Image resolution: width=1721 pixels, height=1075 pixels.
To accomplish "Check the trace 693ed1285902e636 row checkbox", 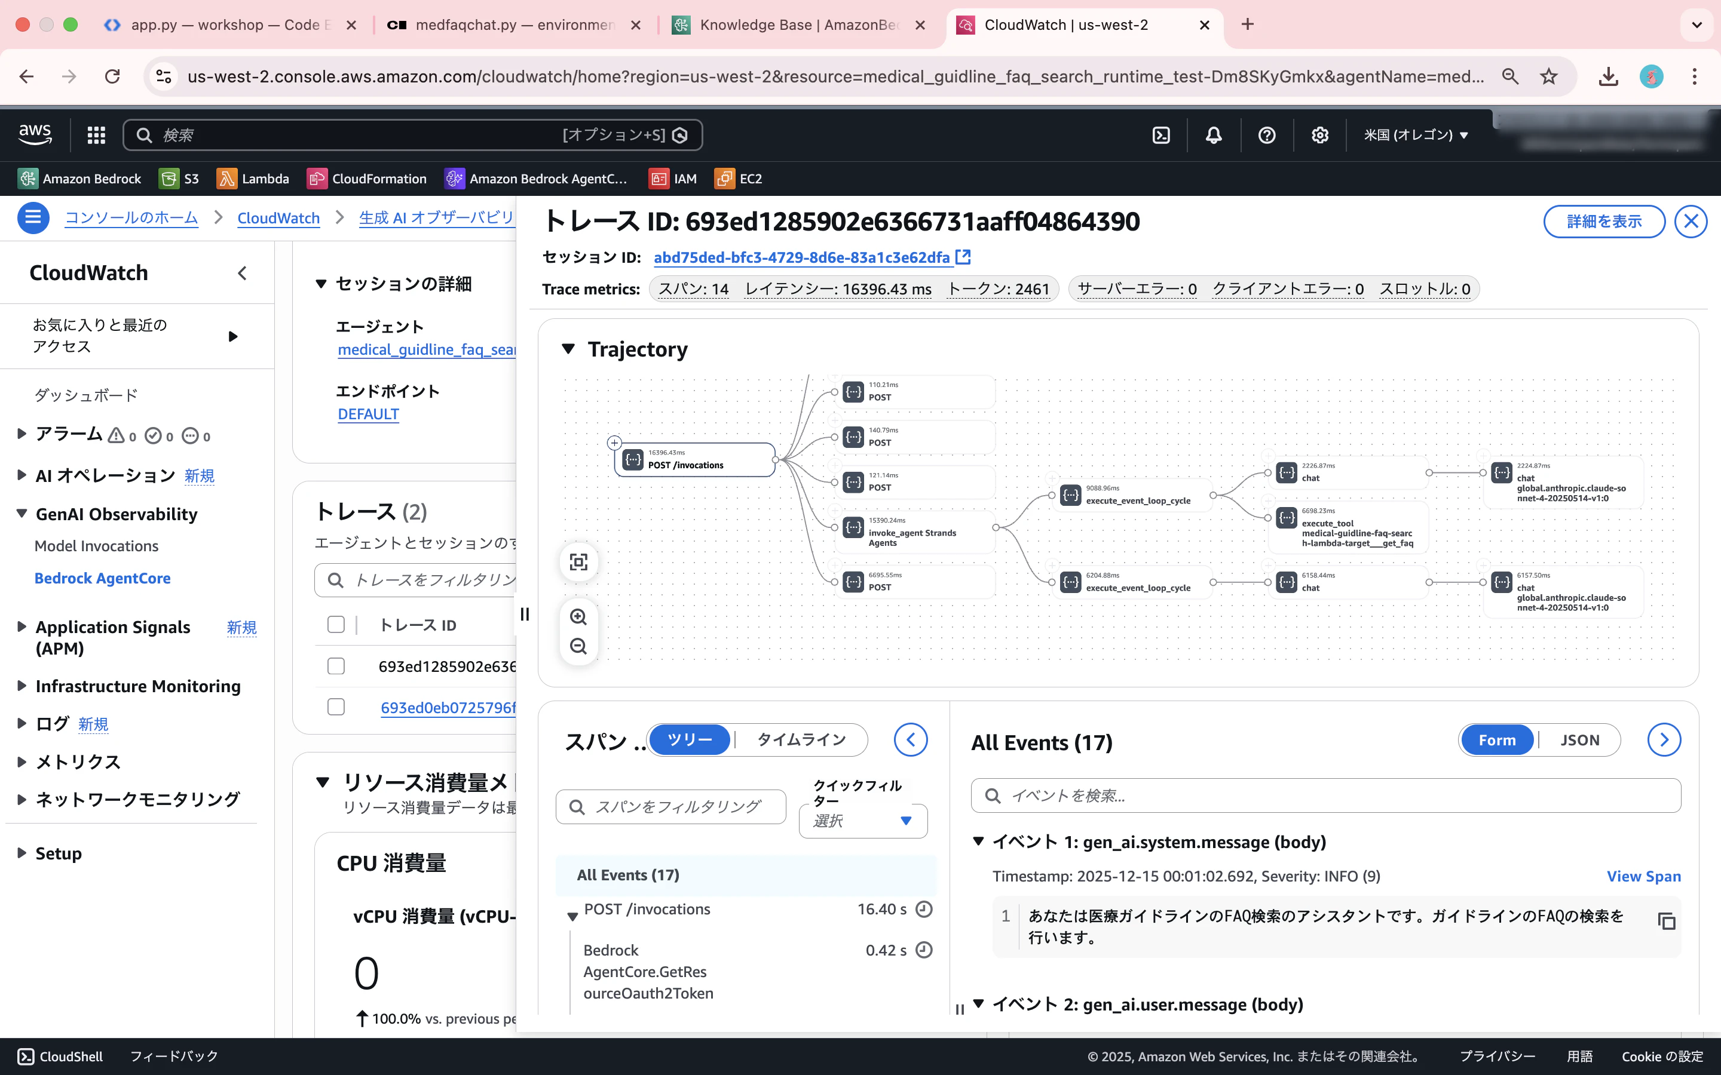I will tap(336, 666).
